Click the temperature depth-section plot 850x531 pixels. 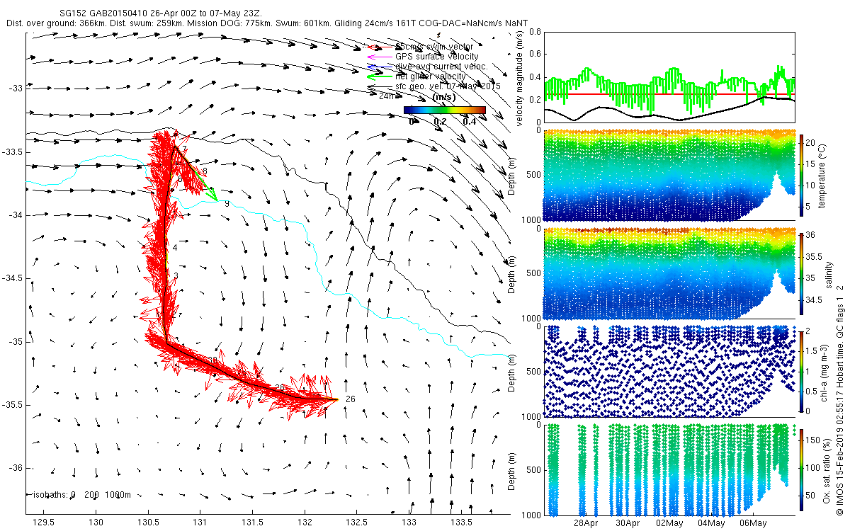(669, 174)
